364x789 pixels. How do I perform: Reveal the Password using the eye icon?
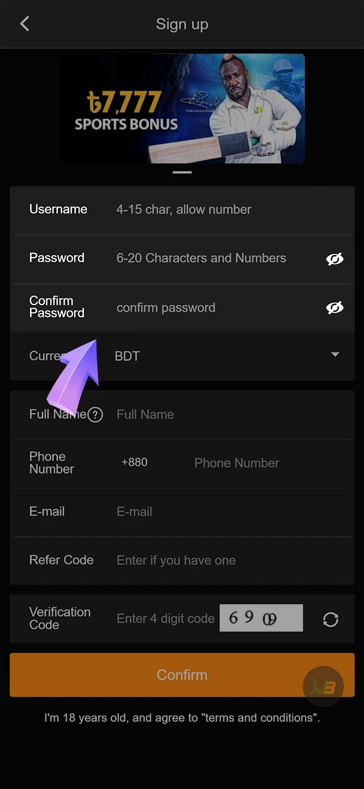click(x=334, y=259)
